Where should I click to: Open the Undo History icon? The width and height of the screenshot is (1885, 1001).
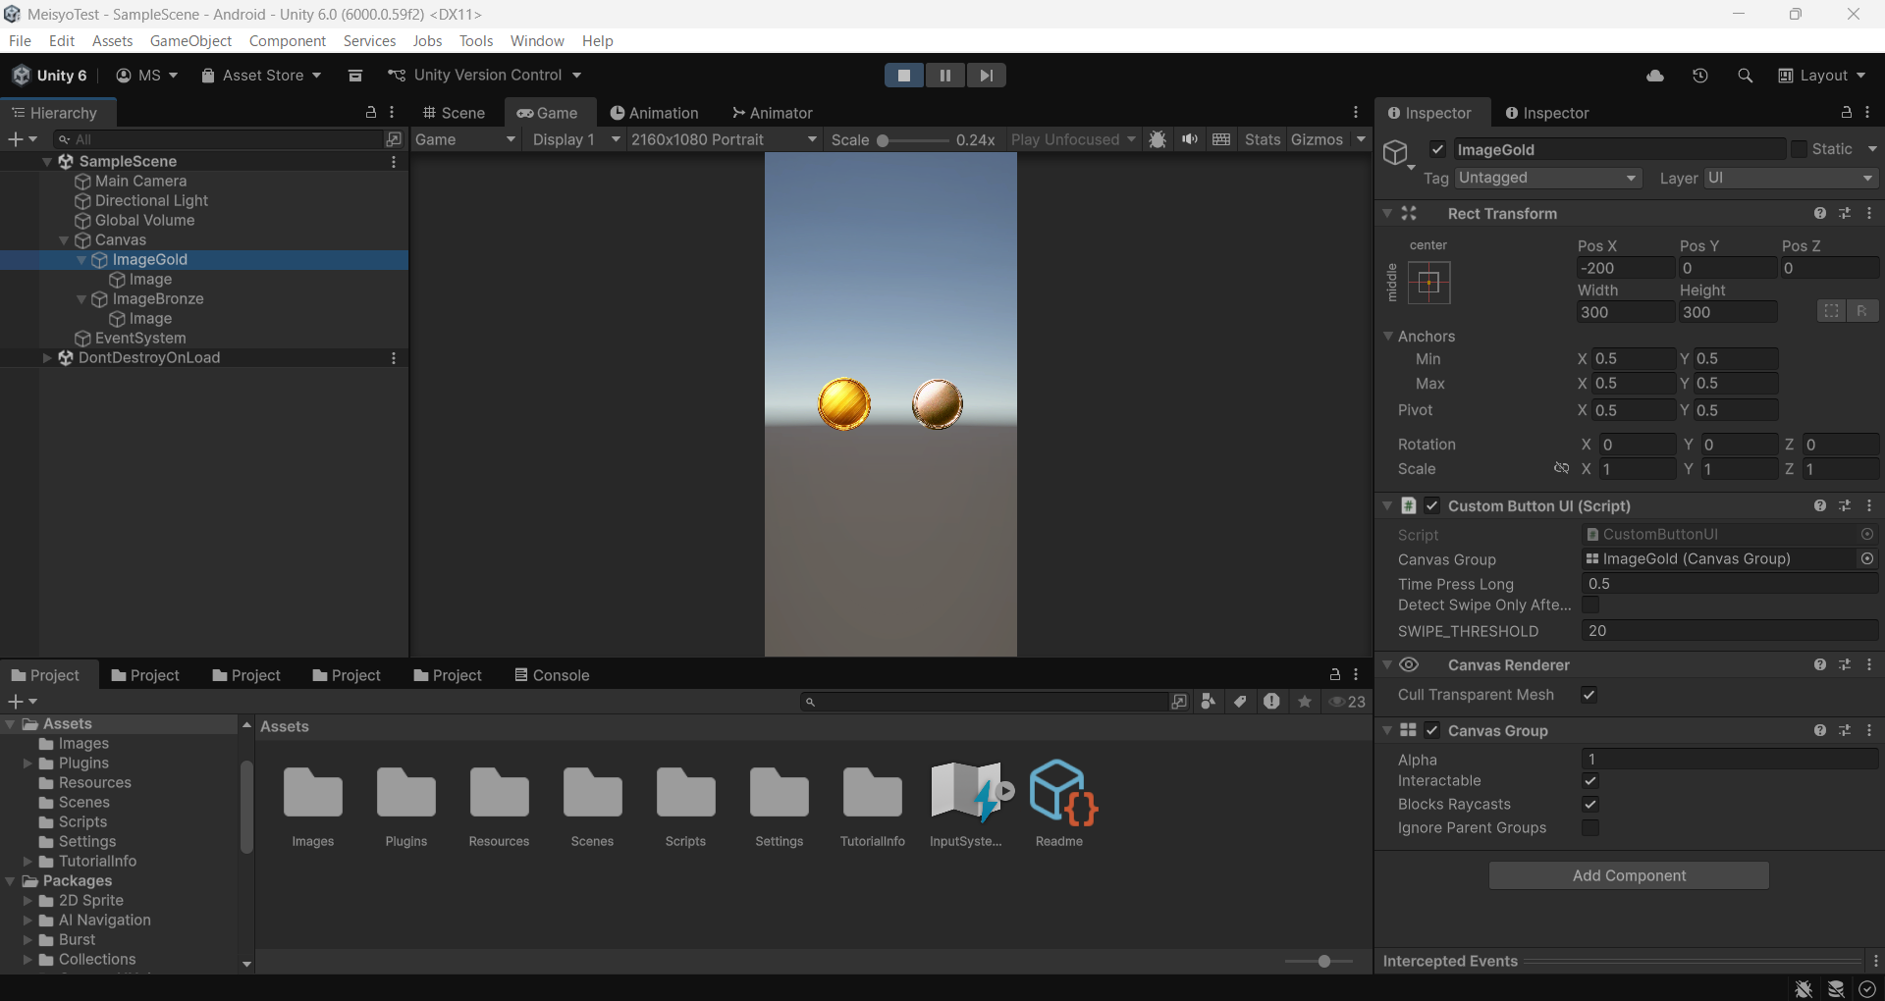click(x=1700, y=76)
